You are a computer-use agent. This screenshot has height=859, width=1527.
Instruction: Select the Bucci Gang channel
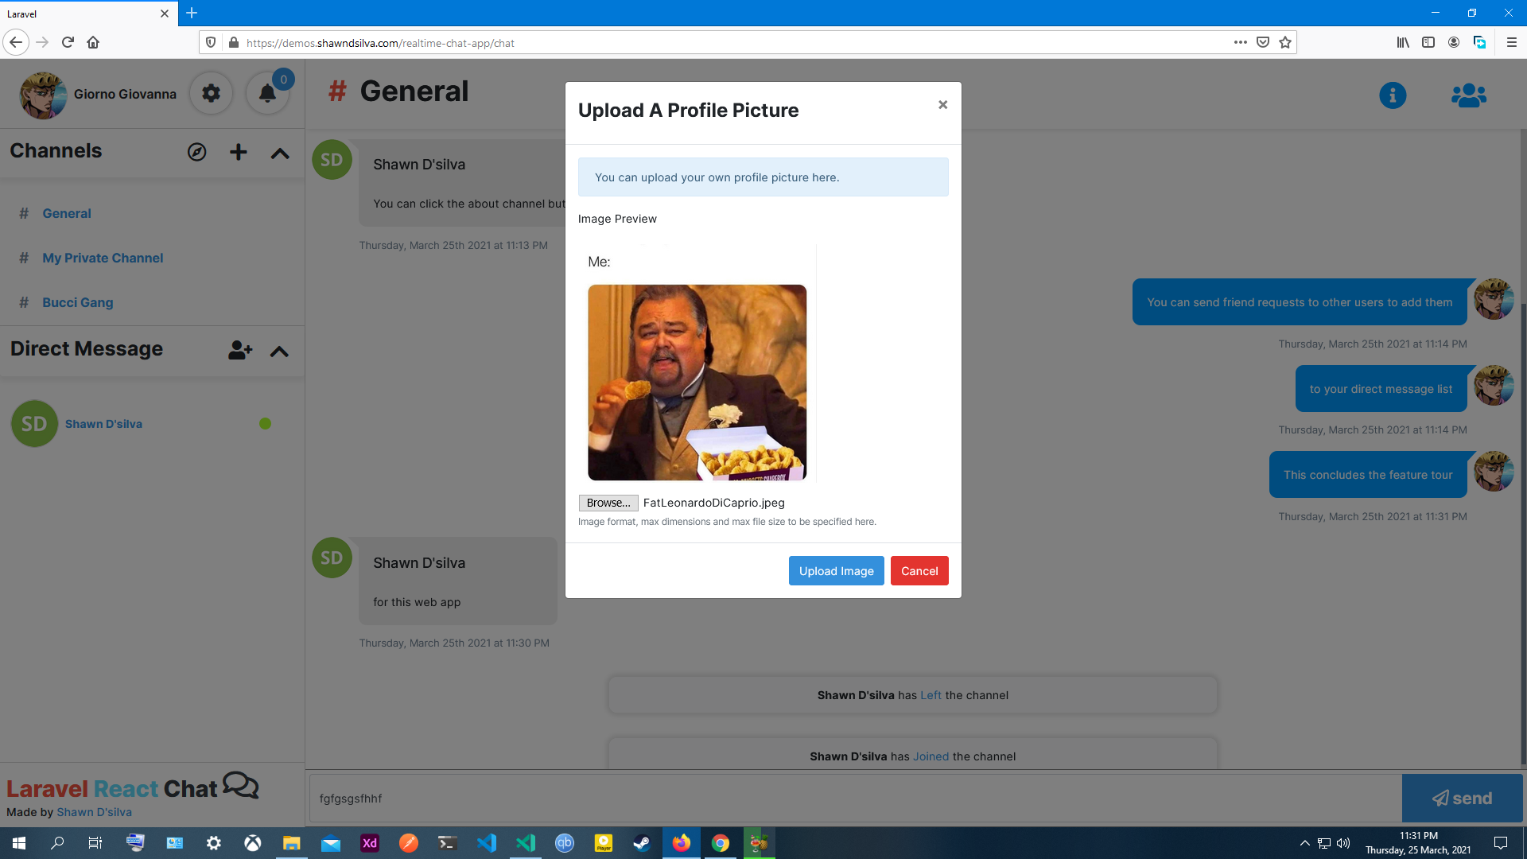77,302
